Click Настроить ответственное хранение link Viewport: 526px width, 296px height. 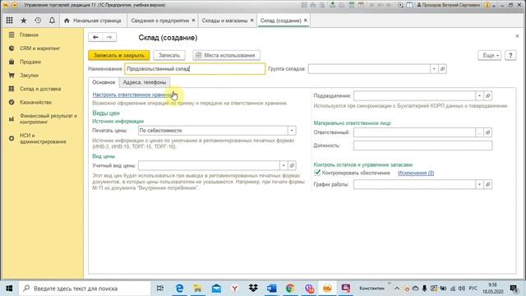133,95
